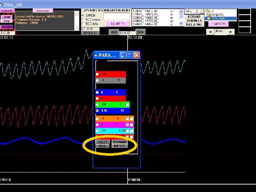Image resolution: width=256 pixels, height=192 pixels.
Task: Click the DONNEES button
Action: (x=194, y=21)
